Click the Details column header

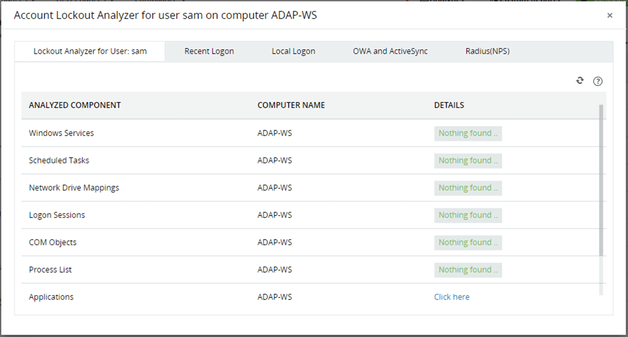pos(449,105)
